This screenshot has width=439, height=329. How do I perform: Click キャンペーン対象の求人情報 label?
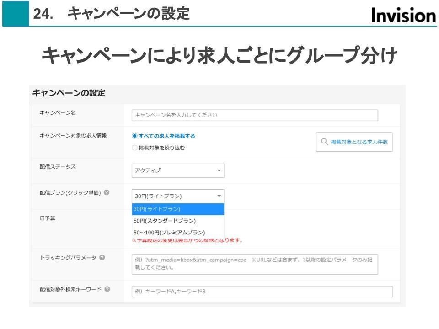(73, 135)
